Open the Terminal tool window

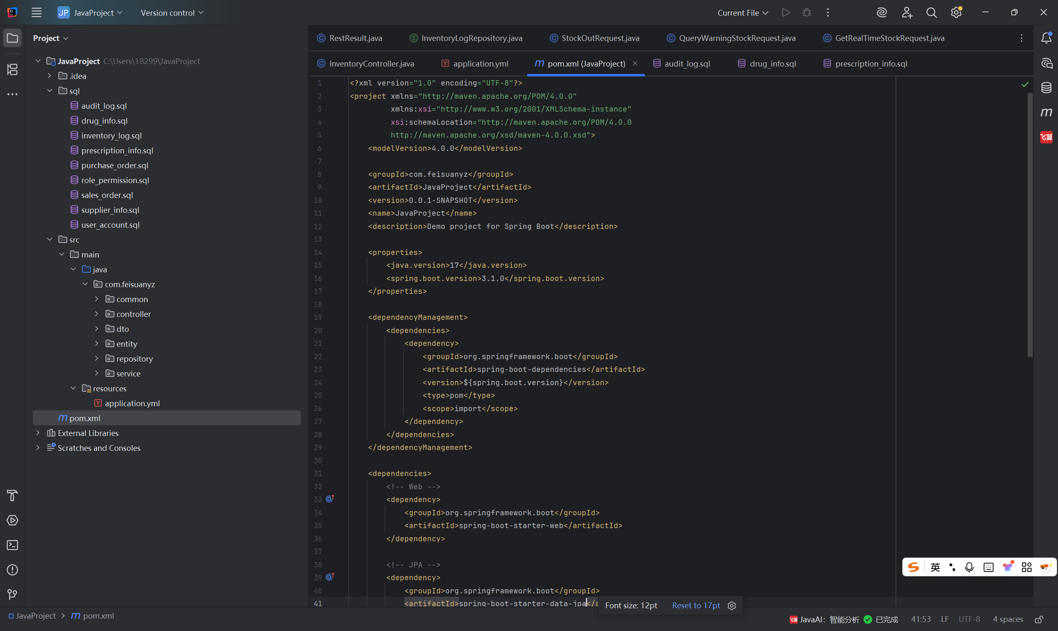coord(12,545)
